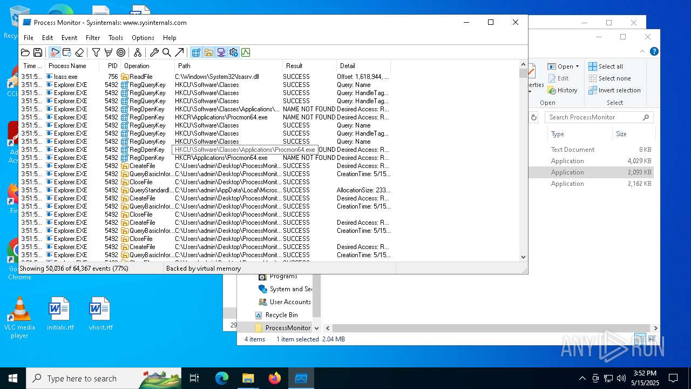
Task: Click Select all in Explorer ribbon
Action: 606,66
